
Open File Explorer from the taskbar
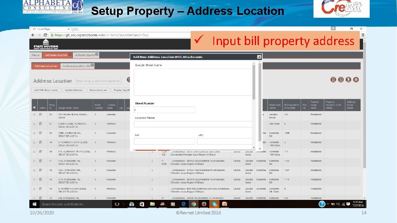(x=153, y=204)
